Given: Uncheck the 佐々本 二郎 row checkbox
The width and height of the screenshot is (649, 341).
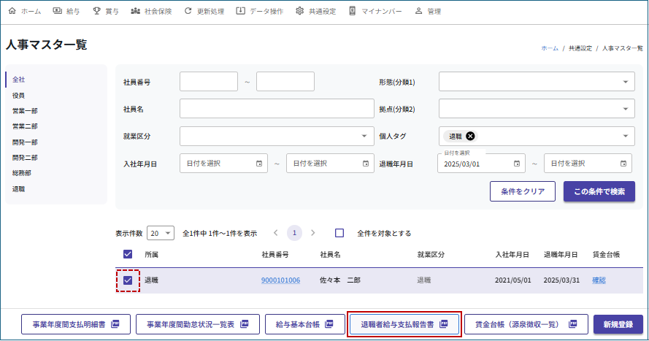Looking at the screenshot, I should point(128,280).
